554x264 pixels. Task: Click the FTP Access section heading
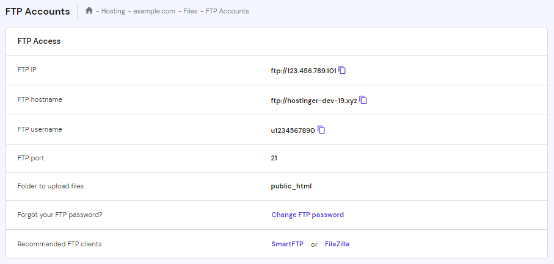click(38, 41)
